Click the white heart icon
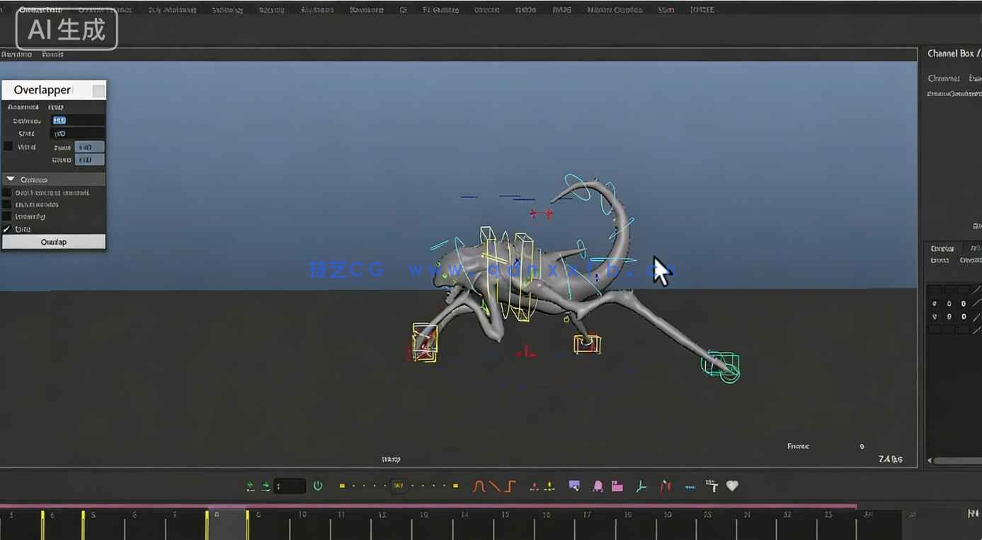The image size is (982, 540). click(x=733, y=486)
